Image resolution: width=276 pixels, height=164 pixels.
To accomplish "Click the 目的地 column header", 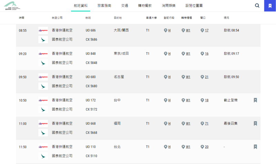I will 118,18.
